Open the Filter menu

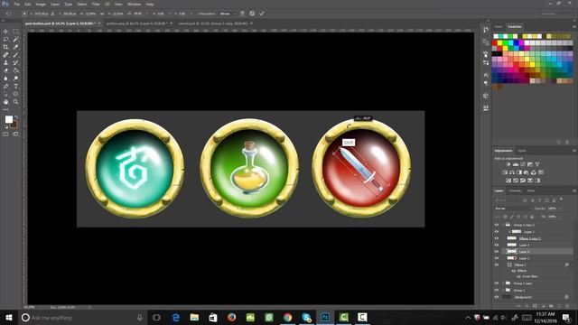pos(96,4)
